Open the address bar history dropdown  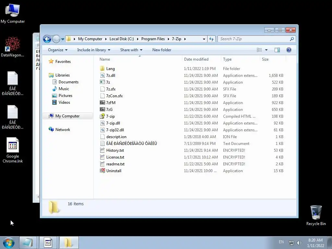204,39
